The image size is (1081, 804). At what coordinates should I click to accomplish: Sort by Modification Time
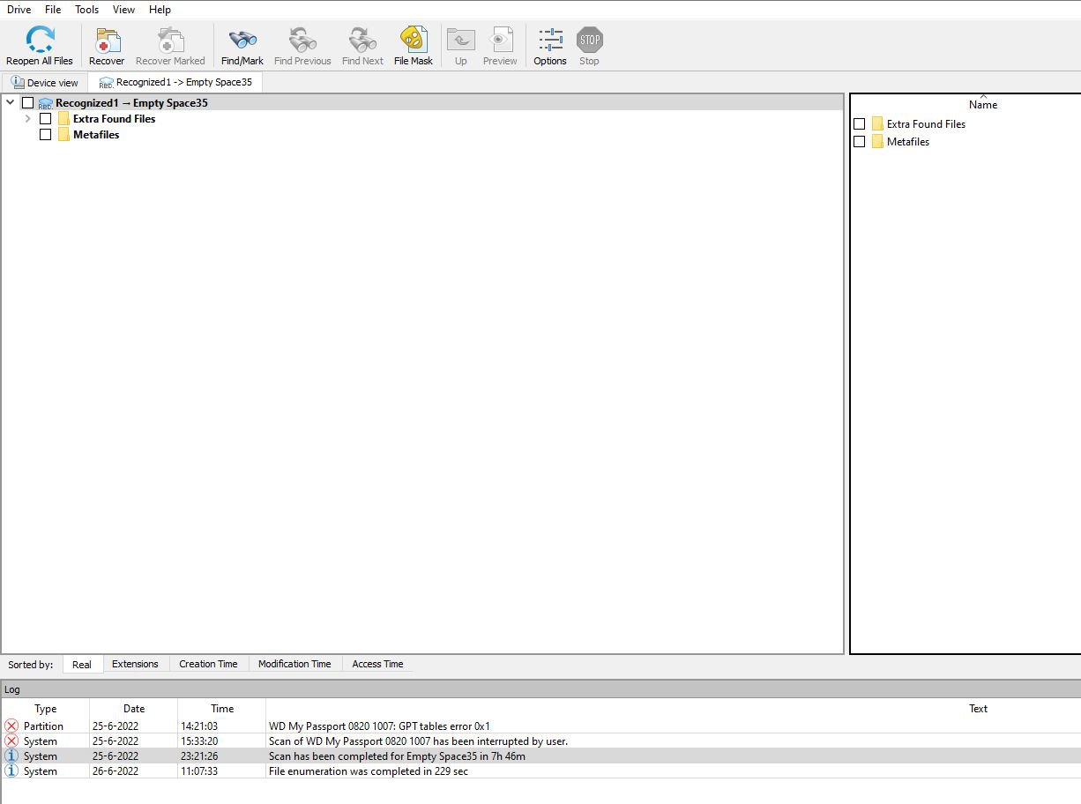click(x=294, y=664)
